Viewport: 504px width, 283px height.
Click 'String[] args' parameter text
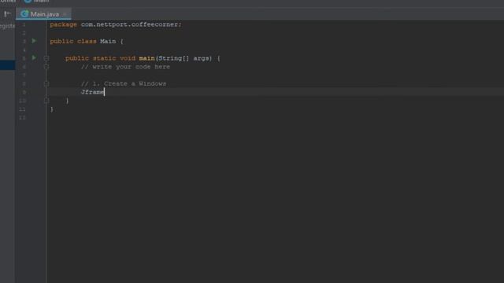pos(183,58)
